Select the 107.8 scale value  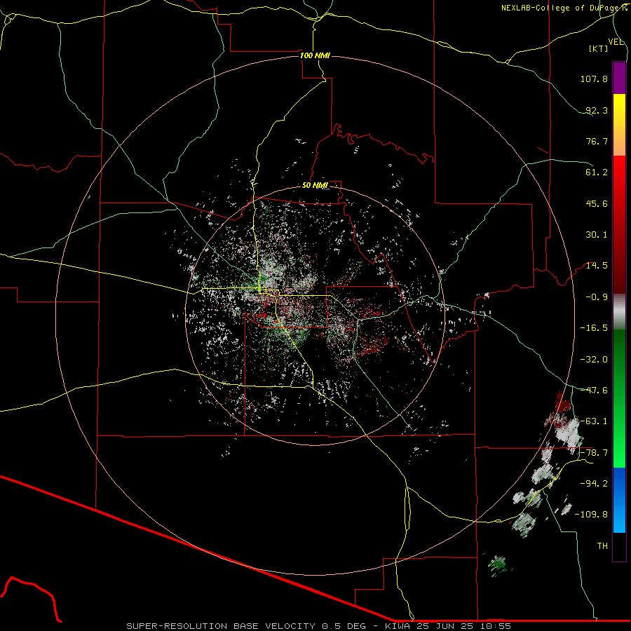594,79
